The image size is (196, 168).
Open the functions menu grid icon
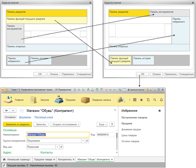(135, 100)
